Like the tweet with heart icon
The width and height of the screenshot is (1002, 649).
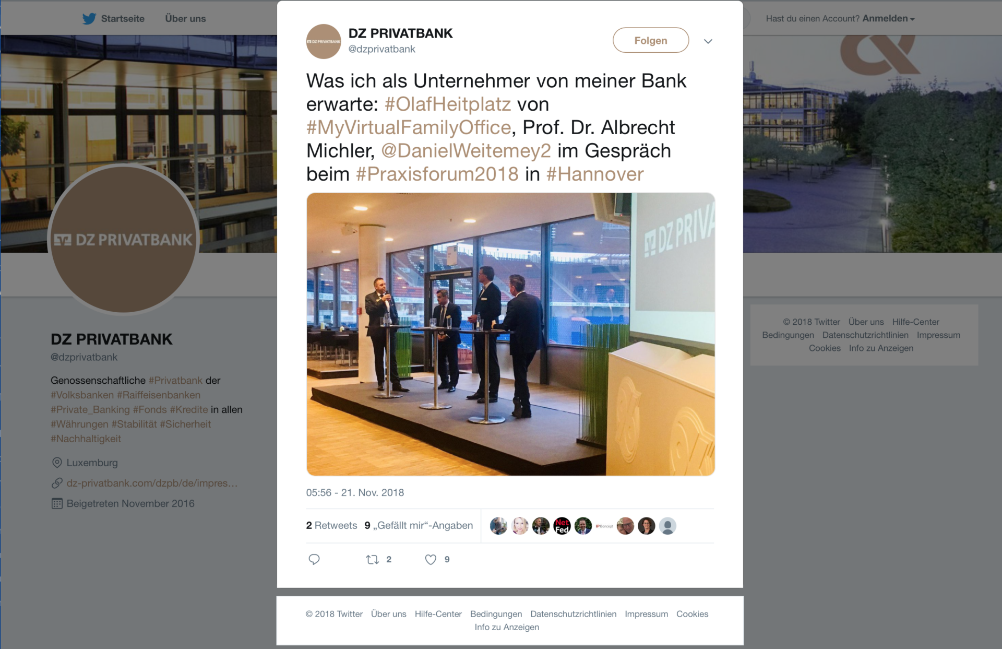431,559
